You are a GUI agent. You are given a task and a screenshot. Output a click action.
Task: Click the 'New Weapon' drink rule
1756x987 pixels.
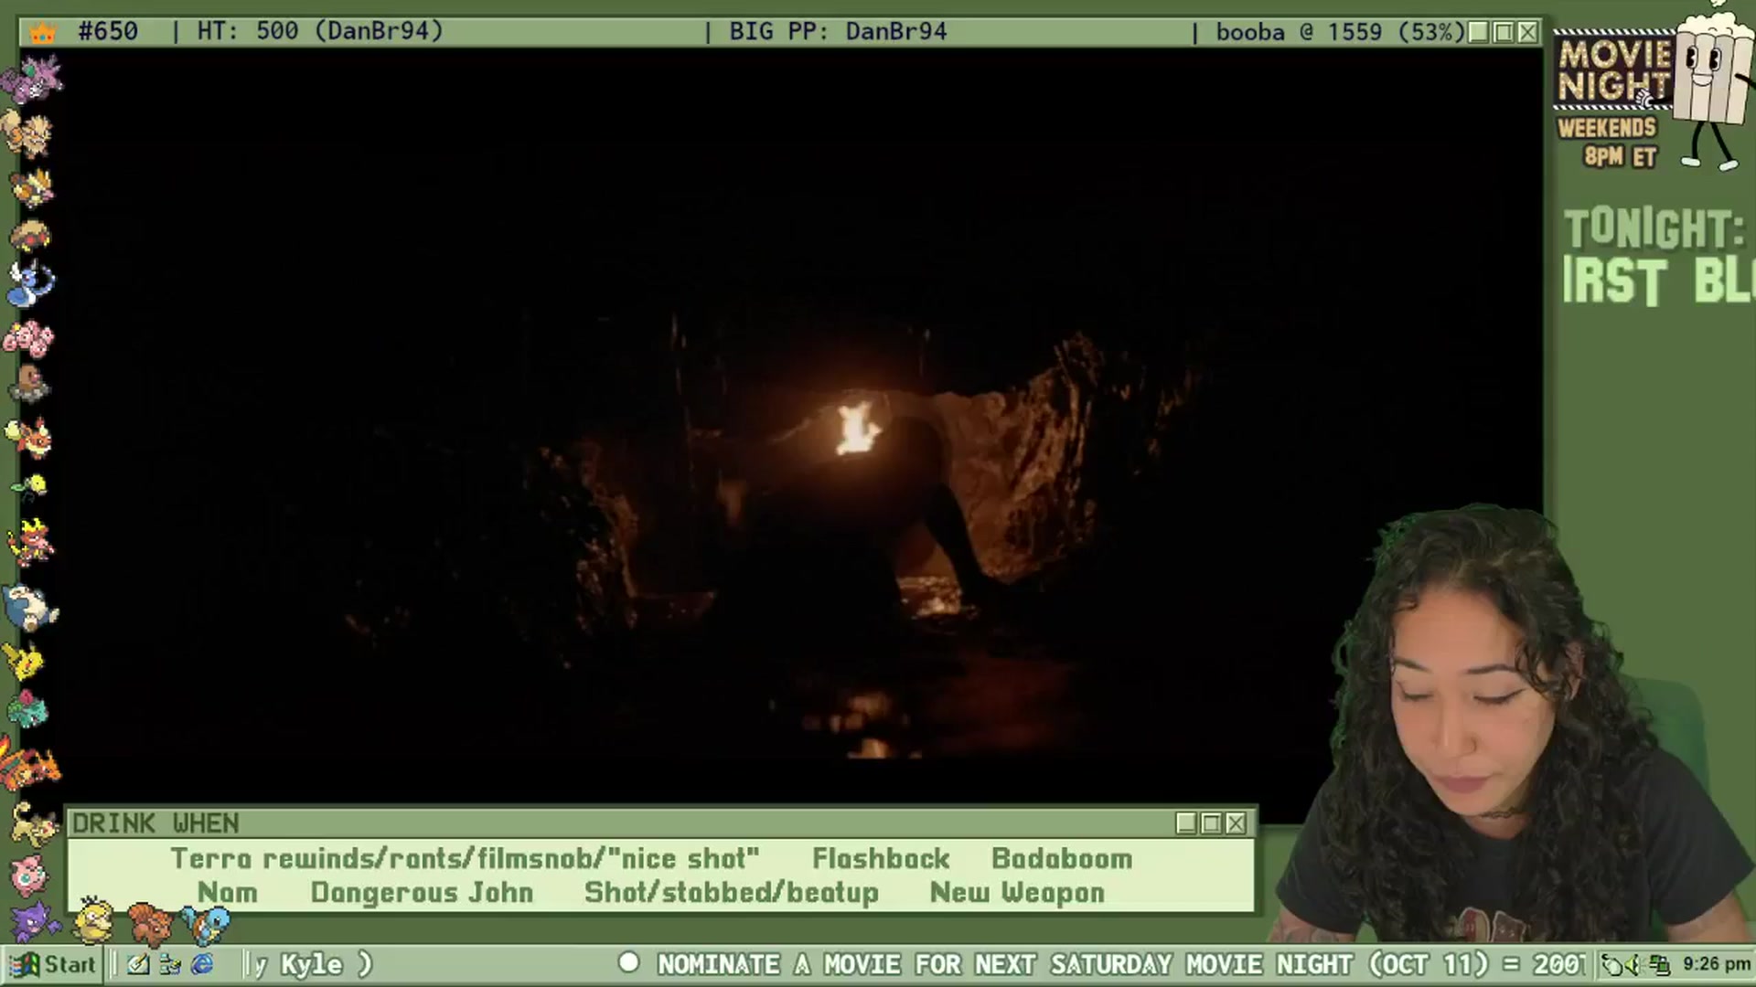tap(1017, 893)
